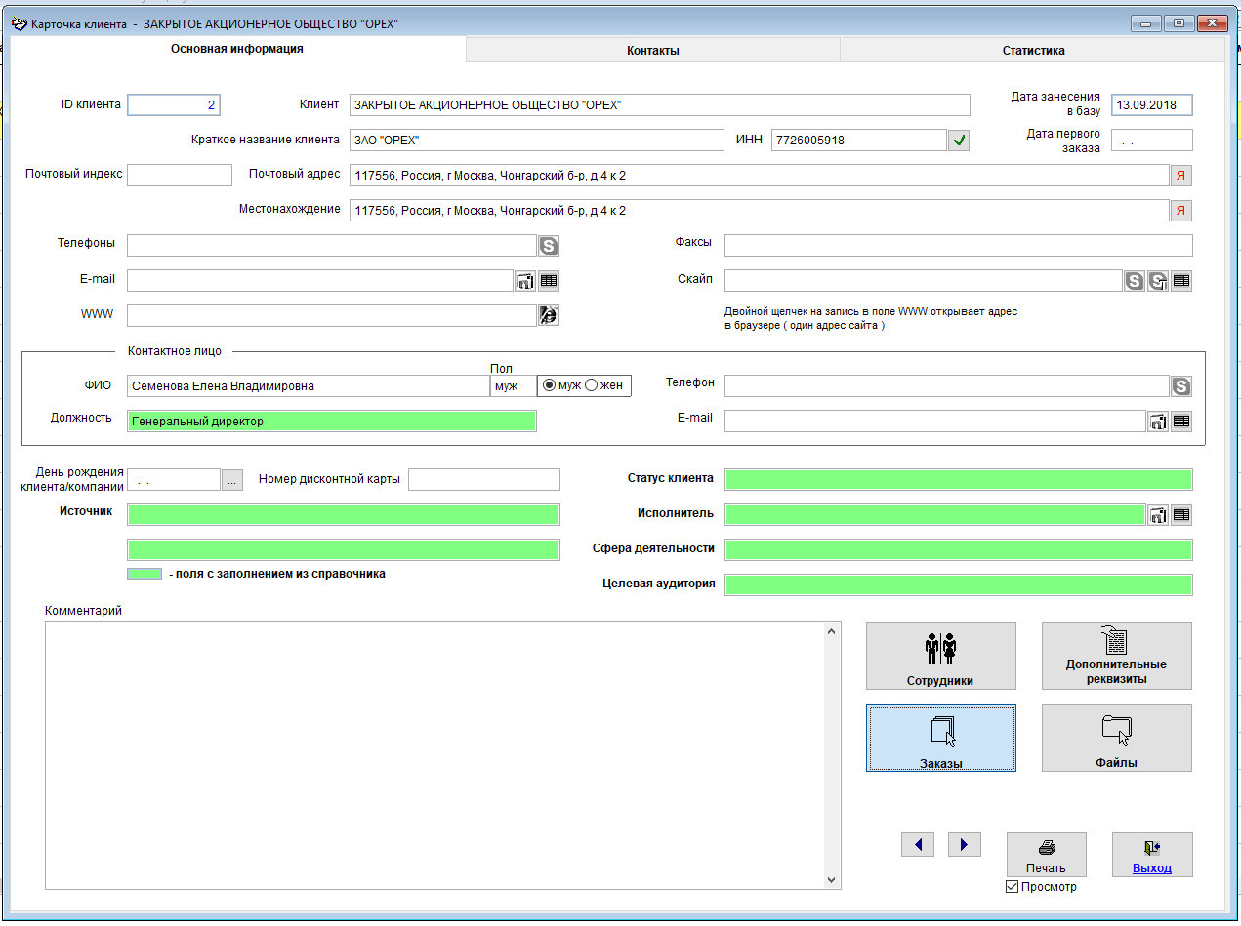Open date picker for День рождения
The height and width of the screenshot is (926, 1241).
231,480
